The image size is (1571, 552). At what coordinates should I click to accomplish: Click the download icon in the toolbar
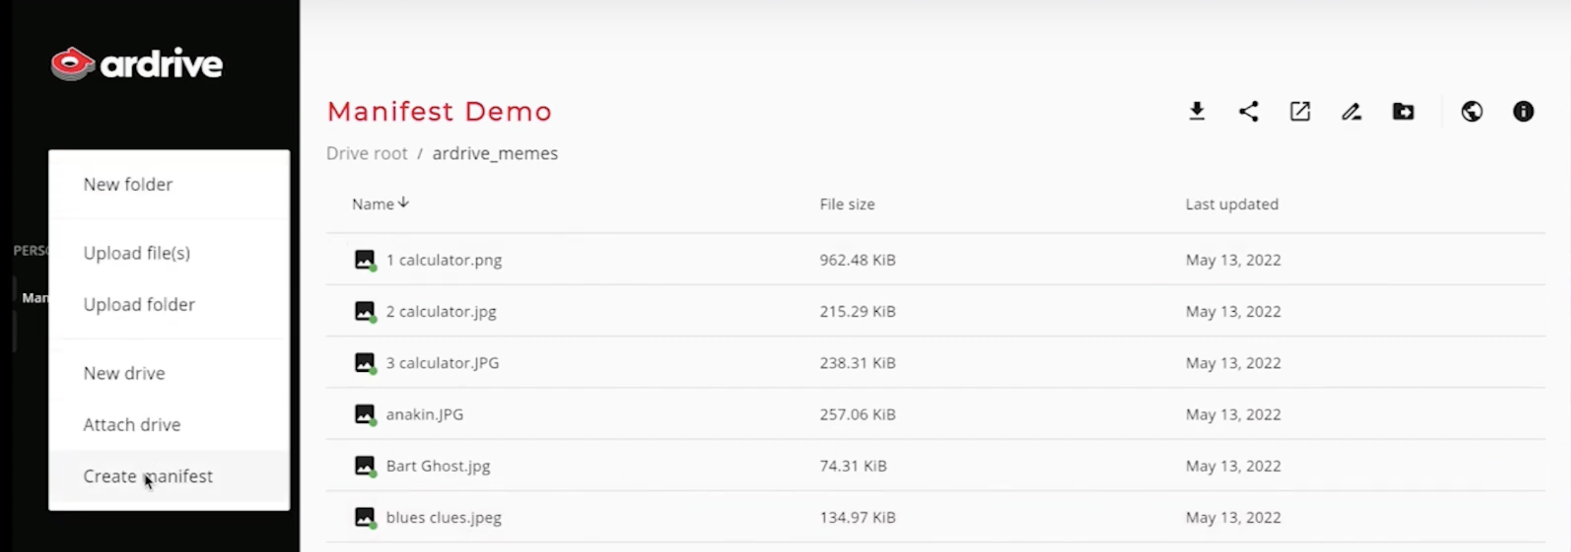tap(1197, 111)
